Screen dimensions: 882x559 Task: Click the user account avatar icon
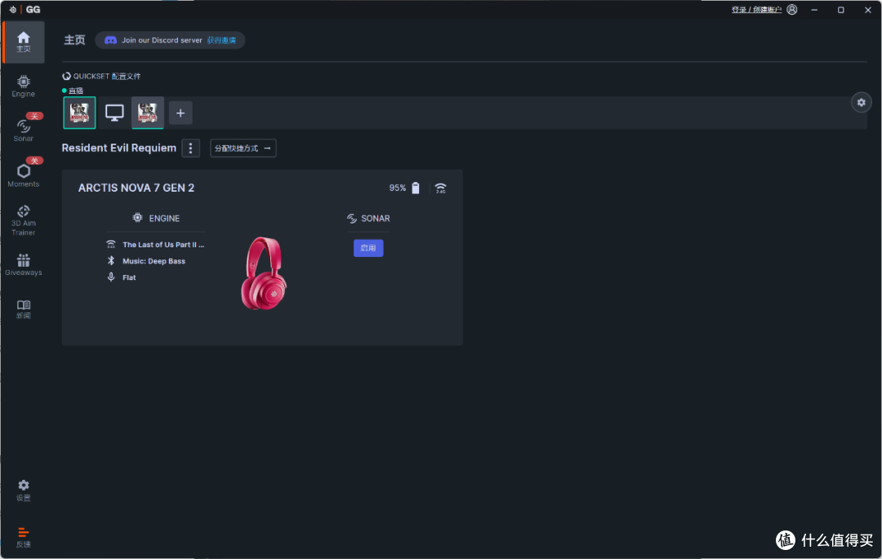click(792, 10)
